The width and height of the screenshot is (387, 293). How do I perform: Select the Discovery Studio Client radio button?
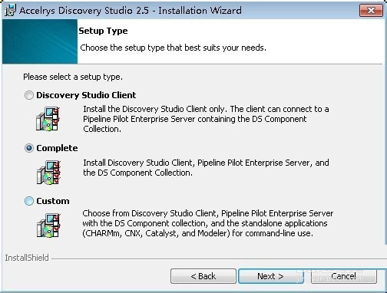(x=29, y=95)
